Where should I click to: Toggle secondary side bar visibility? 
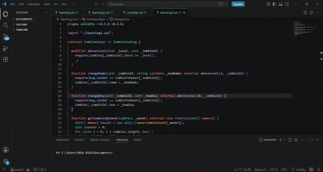tap(287, 4)
